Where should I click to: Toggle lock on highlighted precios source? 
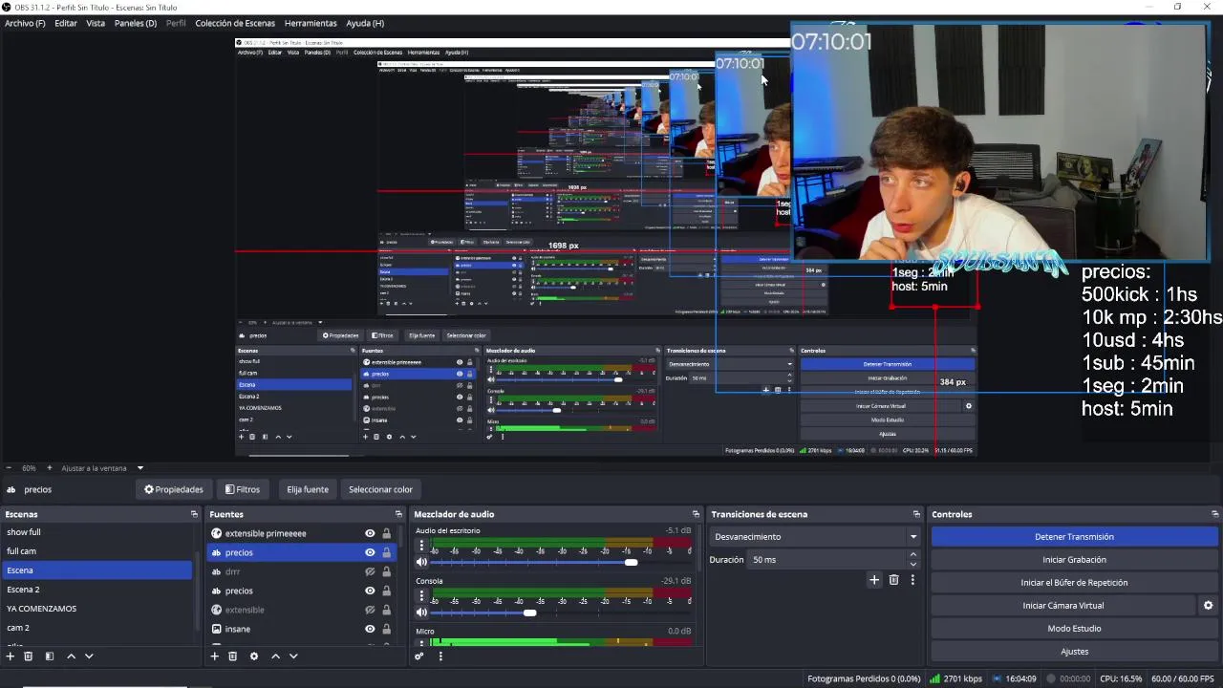(x=386, y=552)
